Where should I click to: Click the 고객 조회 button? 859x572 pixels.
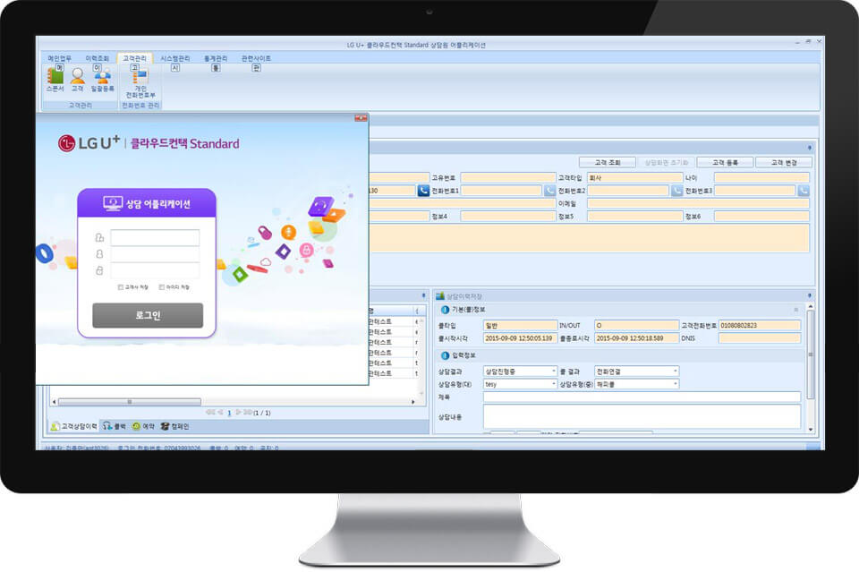(x=608, y=163)
